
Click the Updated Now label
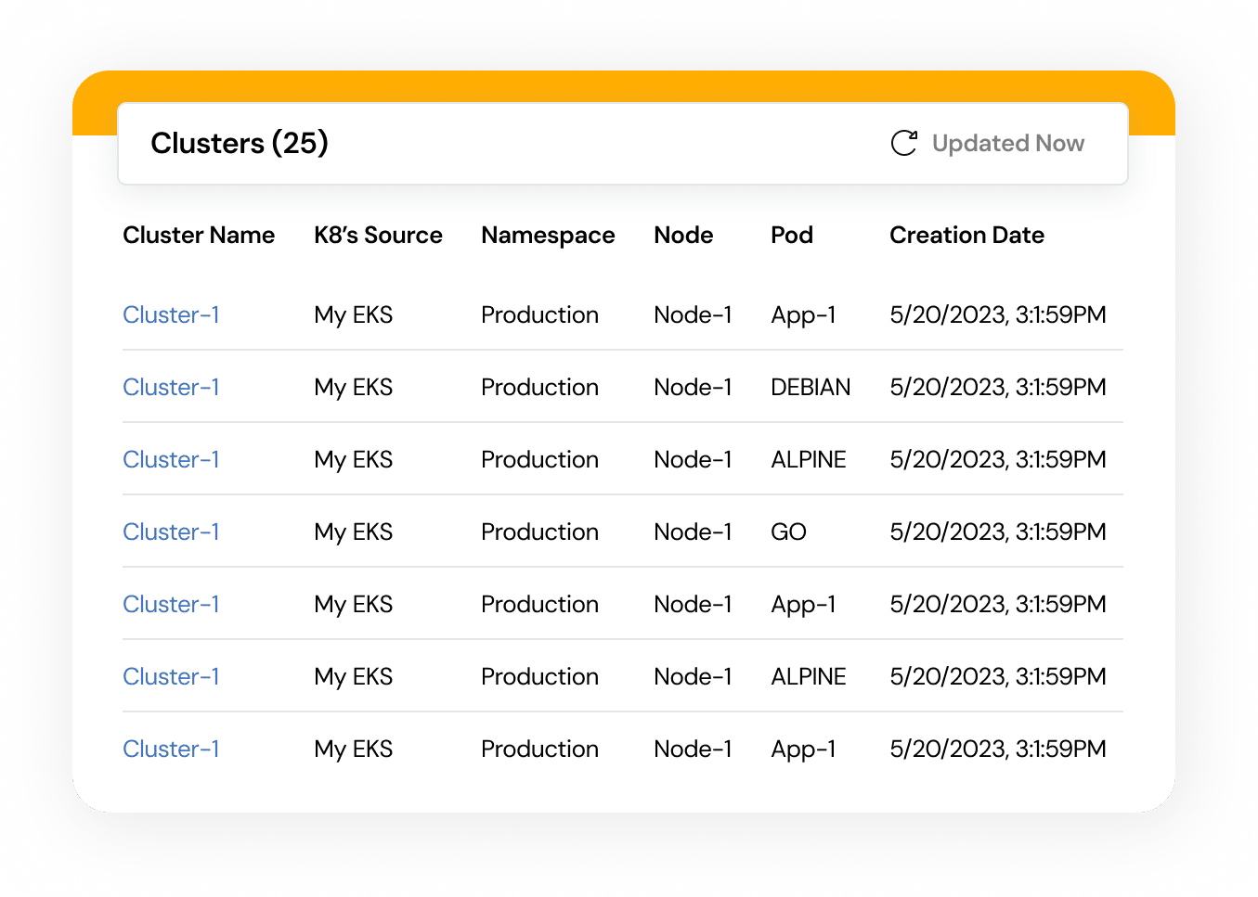[x=1007, y=144]
